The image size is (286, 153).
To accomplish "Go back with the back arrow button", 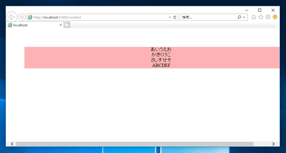I will pos(12,17).
